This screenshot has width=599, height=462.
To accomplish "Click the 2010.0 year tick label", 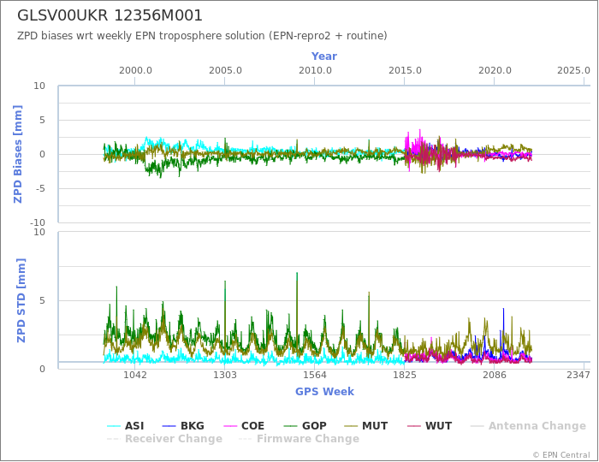I will click(x=315, y=71).
